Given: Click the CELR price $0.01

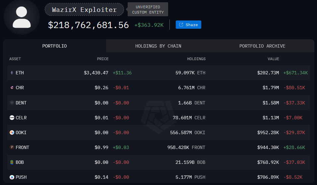Looking at the screenshot, I should 101,118.
